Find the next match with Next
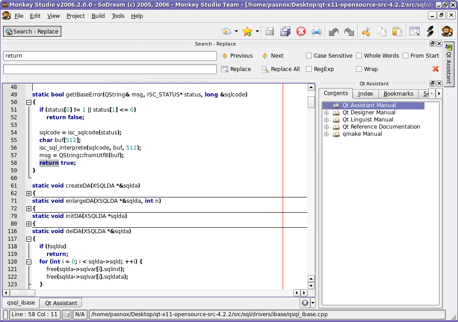Viewport: 458px width, 322px height. pyautogui.click(x=273, y=56)
